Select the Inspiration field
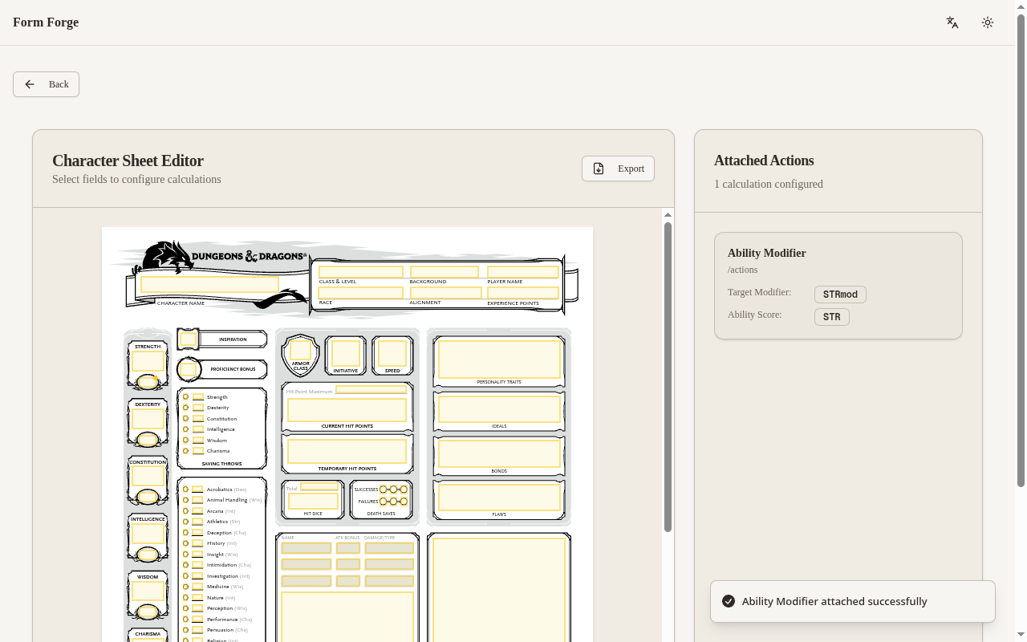 189,339
